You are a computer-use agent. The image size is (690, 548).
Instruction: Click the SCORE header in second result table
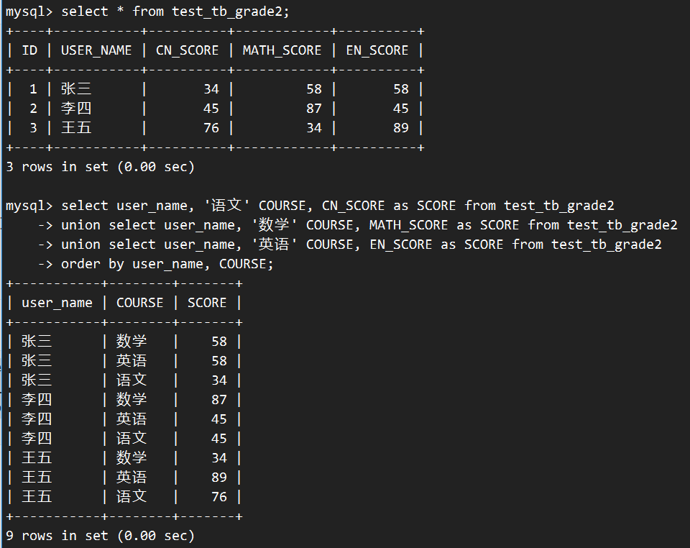point(207,303)
